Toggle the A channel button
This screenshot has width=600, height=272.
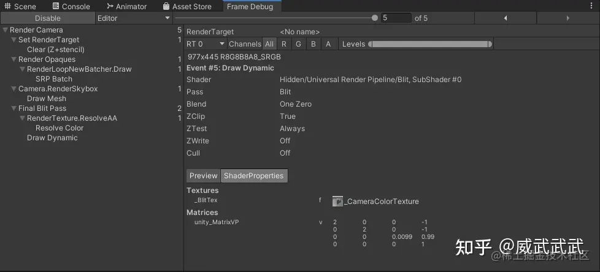point(328,44)
